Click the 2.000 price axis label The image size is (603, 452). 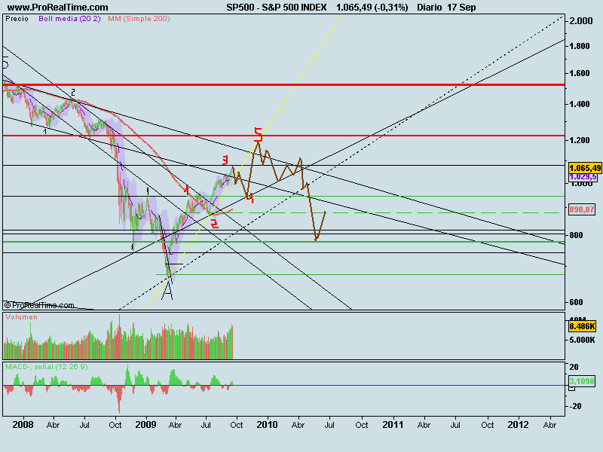pyautogui.click(x=580, y=21)
